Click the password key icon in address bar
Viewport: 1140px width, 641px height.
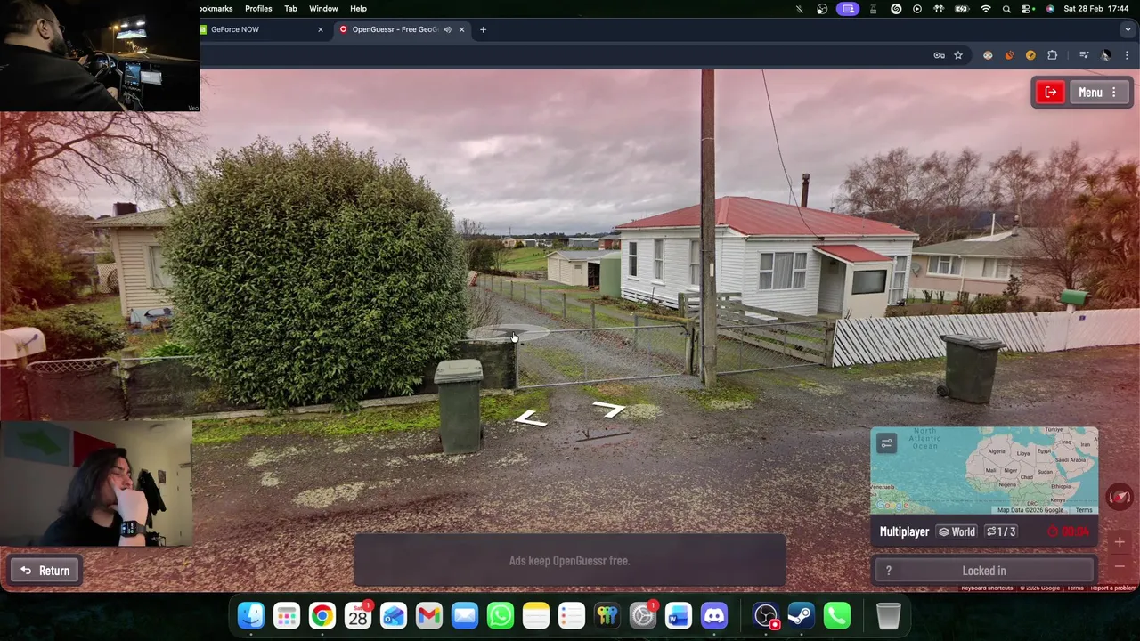click(939, 55)
